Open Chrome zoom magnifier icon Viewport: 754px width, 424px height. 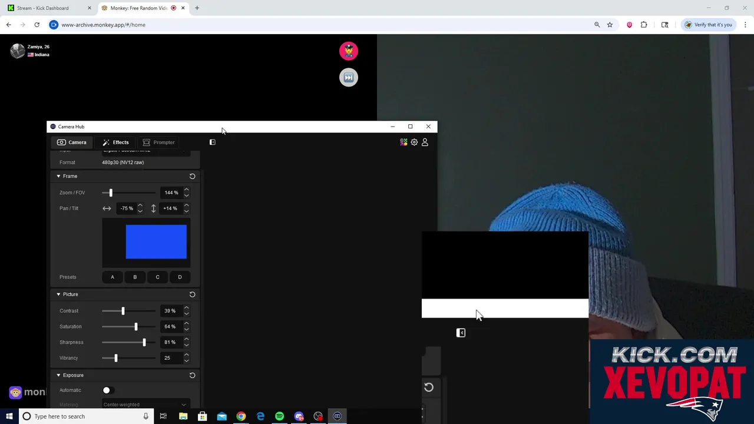click(x=597, y=25)
